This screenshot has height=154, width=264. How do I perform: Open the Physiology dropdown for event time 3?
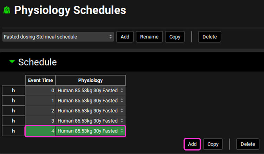pyautogui.click(x=90, y=121)
